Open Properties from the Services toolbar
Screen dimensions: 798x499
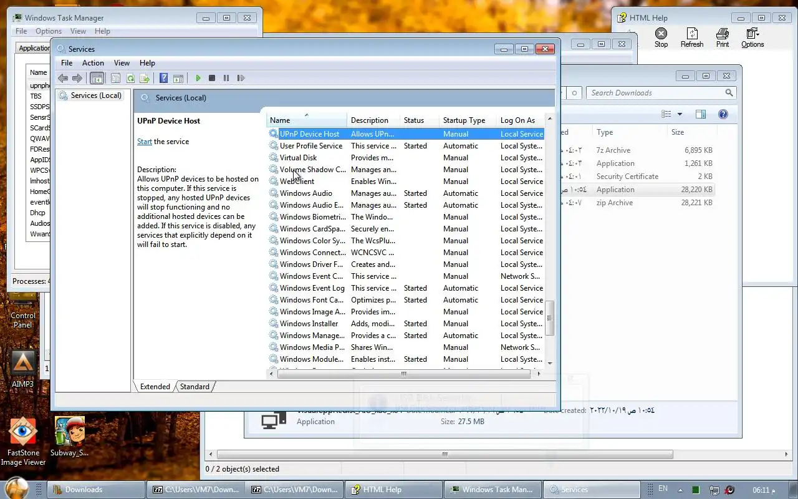115,78
